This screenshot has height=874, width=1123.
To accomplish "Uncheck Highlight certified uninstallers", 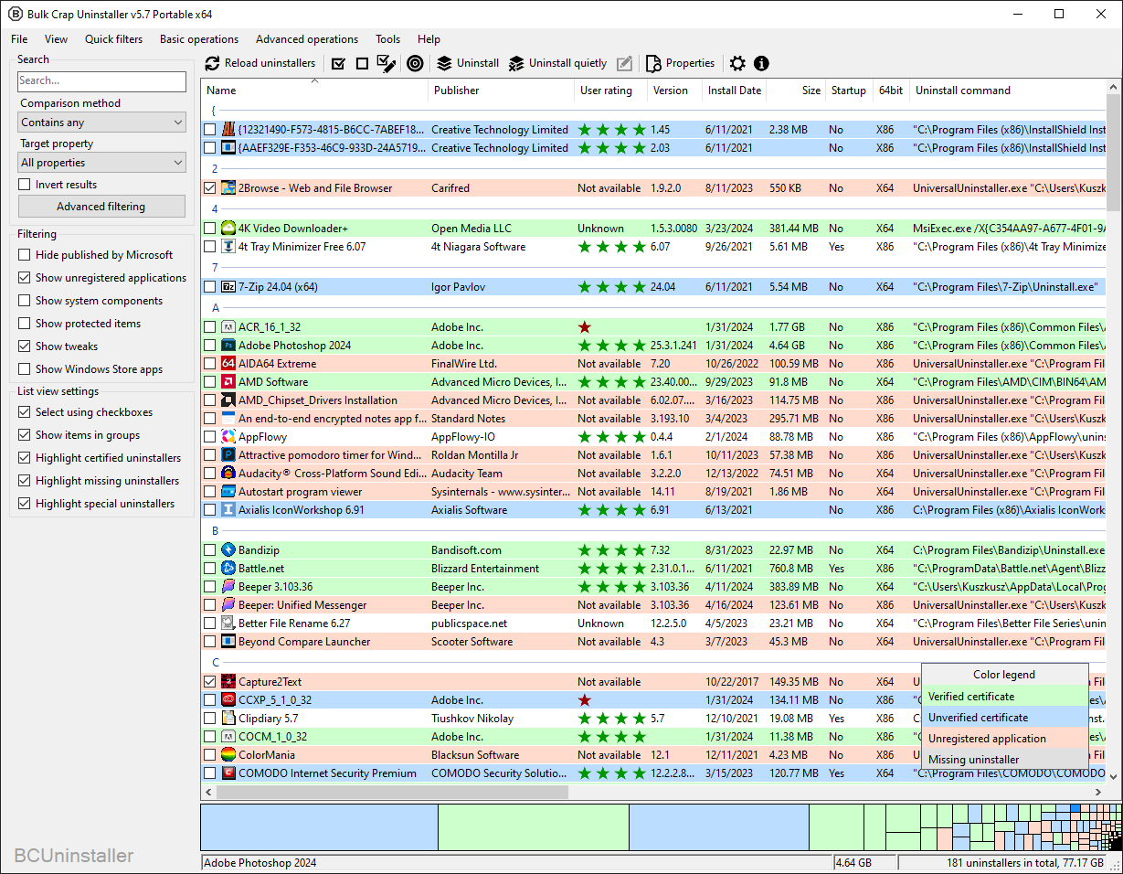I will (x=25, y=458).
